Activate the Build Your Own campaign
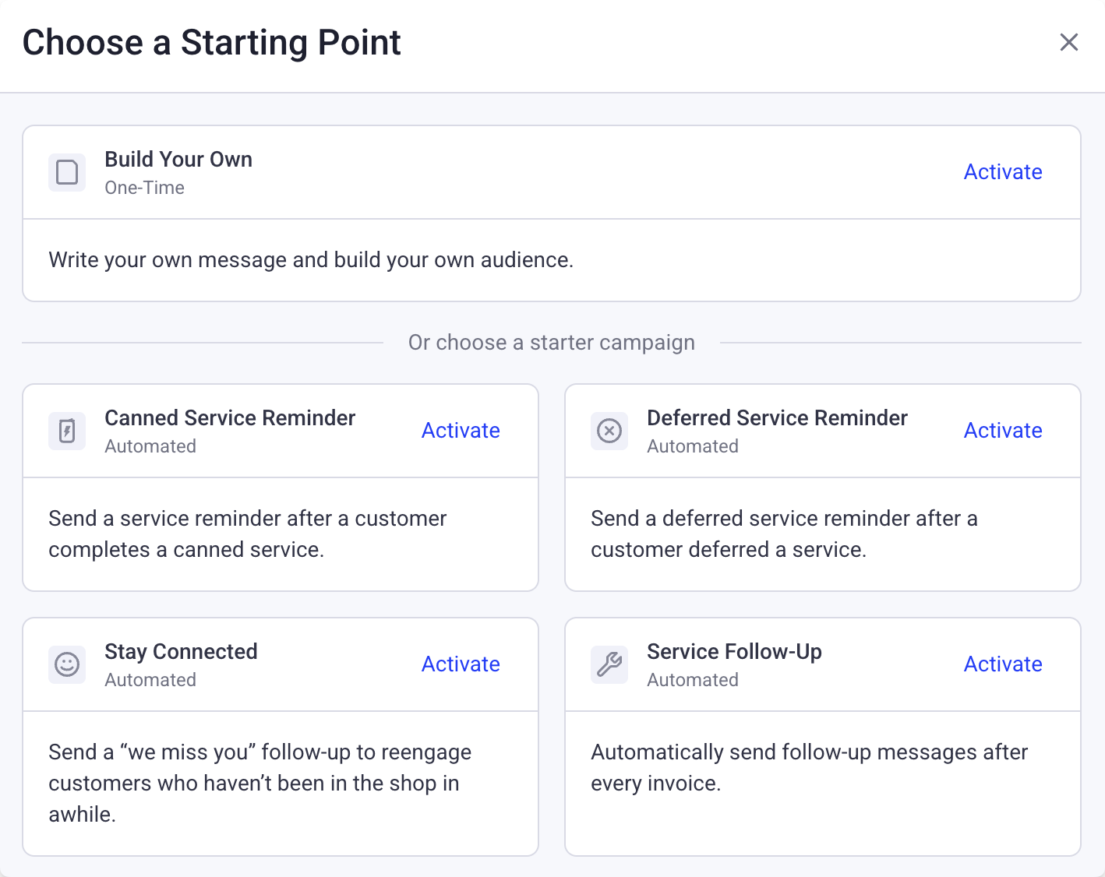Viewport: 1105px width, 877px height. pyautogui.click(x=1003, y=172)
